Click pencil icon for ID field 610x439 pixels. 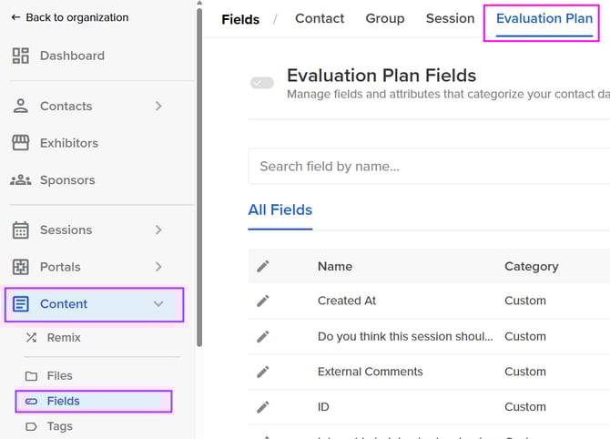263,407
